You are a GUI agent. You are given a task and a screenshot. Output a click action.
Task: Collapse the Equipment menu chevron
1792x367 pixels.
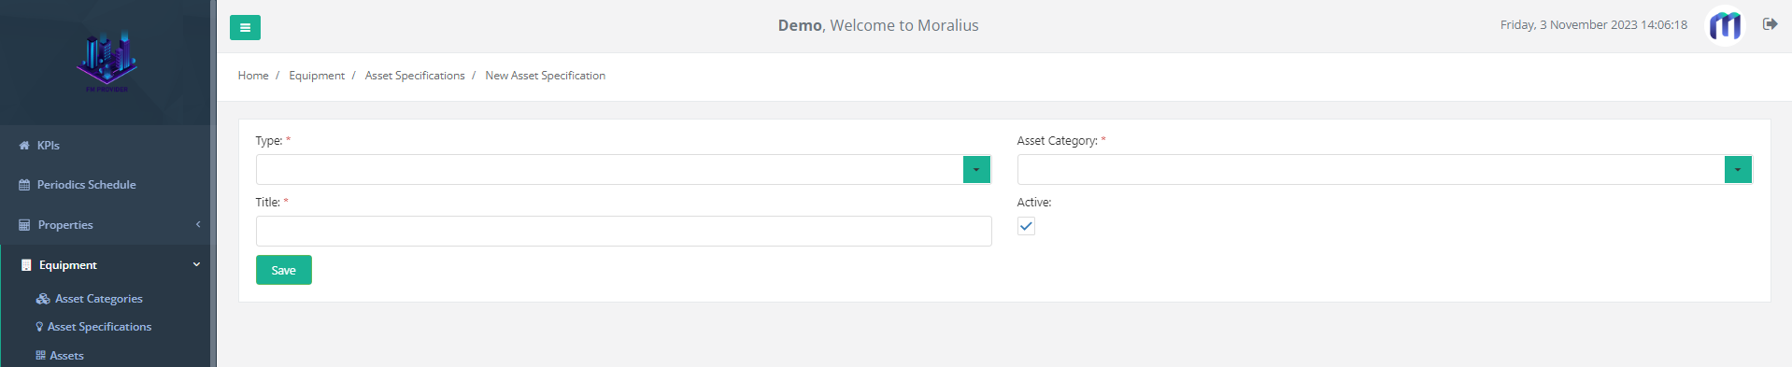(196, 264)
